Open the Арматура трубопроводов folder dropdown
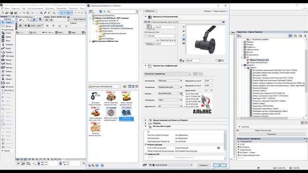308x173 pixels. click(104, 86)
